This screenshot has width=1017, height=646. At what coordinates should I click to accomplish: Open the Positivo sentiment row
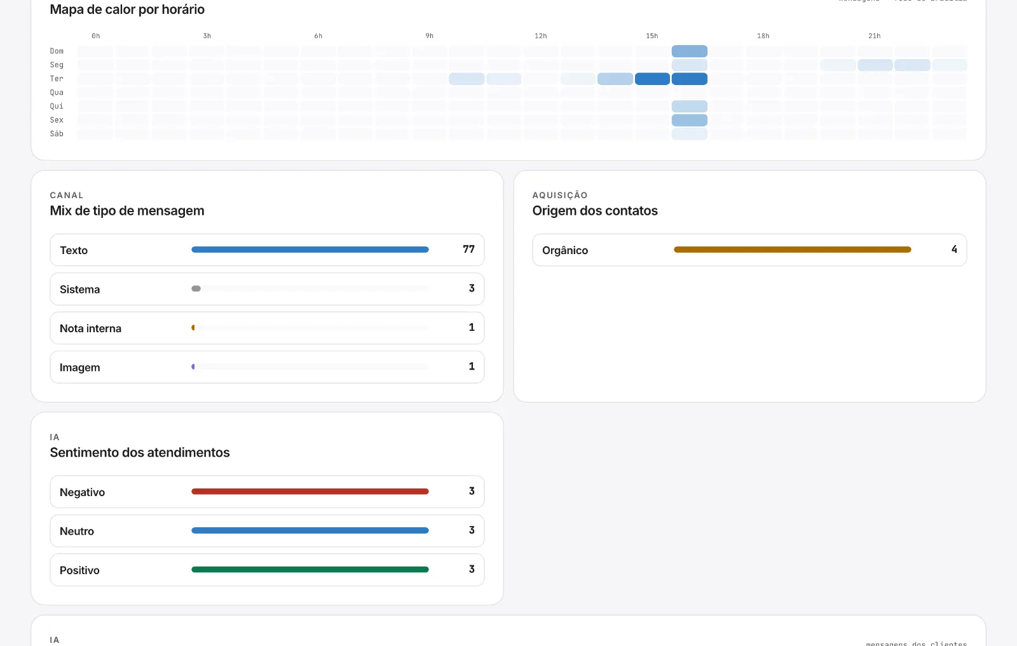pyautogui.click(x=267, y=570)
